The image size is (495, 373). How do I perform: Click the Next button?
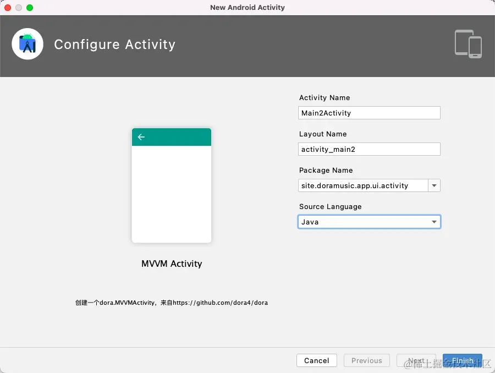[x=416, y=360]
